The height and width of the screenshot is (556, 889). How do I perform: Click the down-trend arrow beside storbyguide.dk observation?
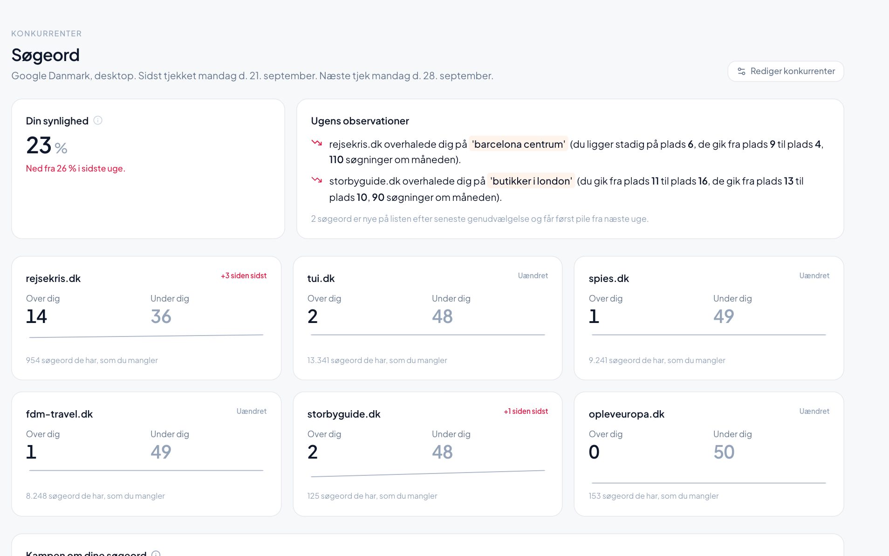coord(317,179)
